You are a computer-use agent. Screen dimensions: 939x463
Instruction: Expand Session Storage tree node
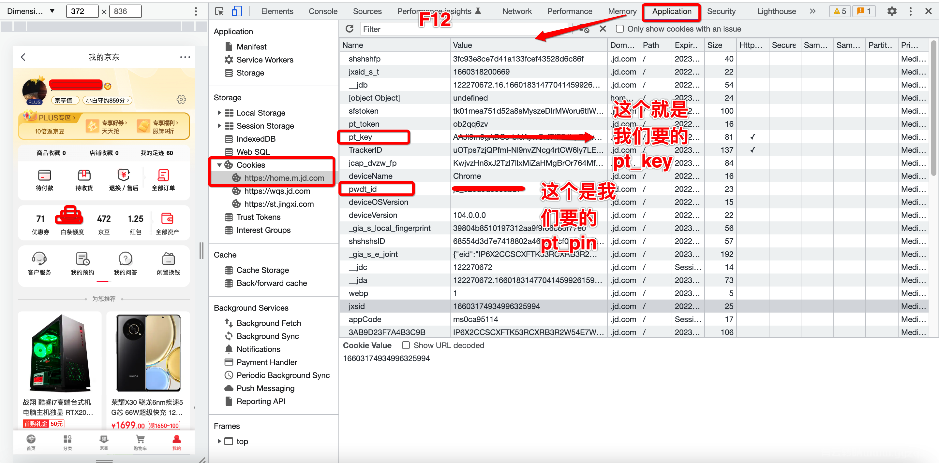[x=219, y=126]
